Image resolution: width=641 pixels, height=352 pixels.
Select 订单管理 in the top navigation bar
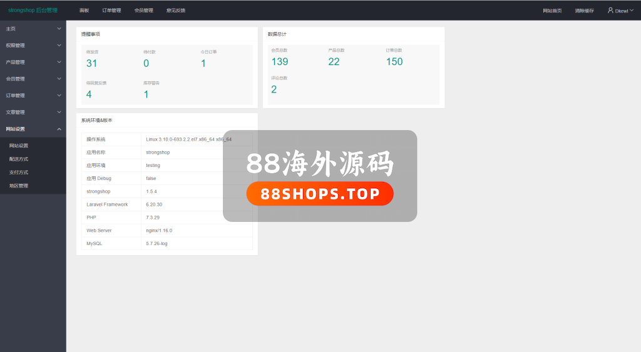[111, 11]
